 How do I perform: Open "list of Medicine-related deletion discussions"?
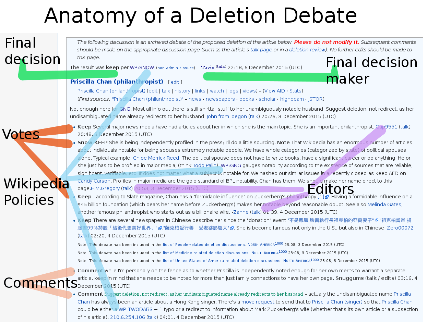click(206, 253)
